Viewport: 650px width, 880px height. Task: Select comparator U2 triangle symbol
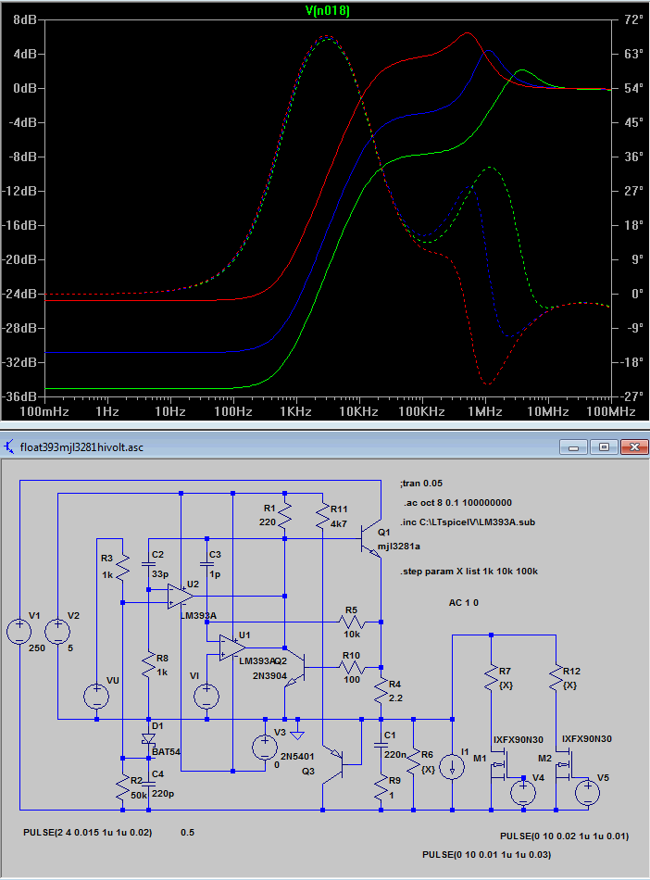pos(181,596)
